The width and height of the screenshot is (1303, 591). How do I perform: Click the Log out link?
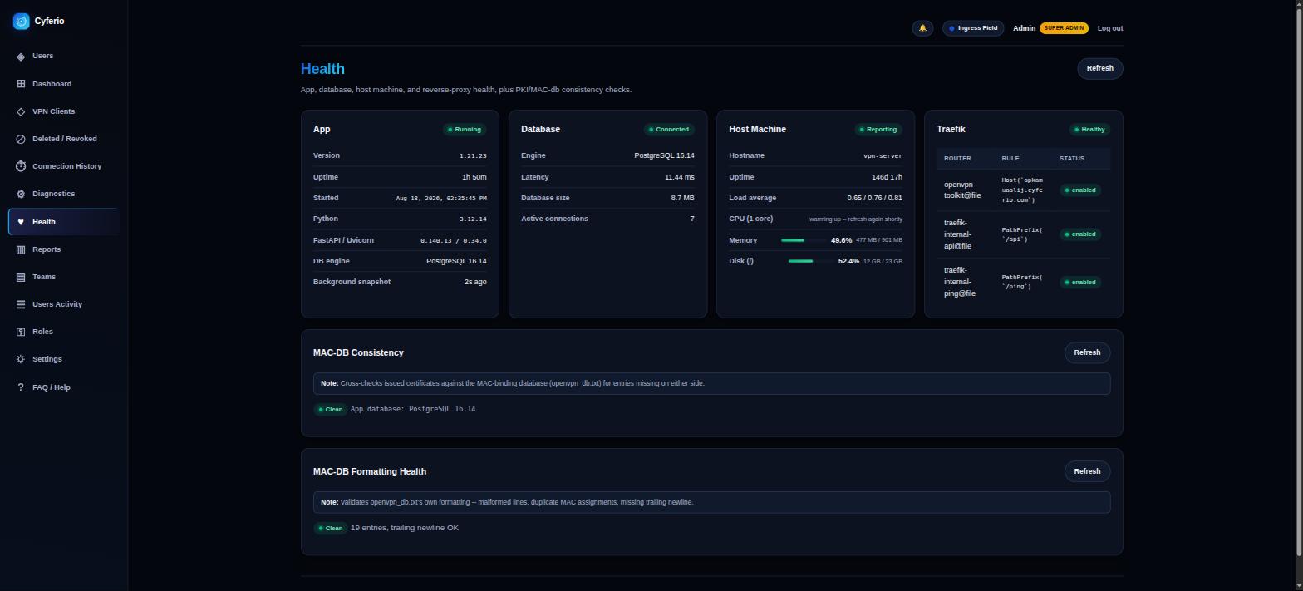(1109, 28)
